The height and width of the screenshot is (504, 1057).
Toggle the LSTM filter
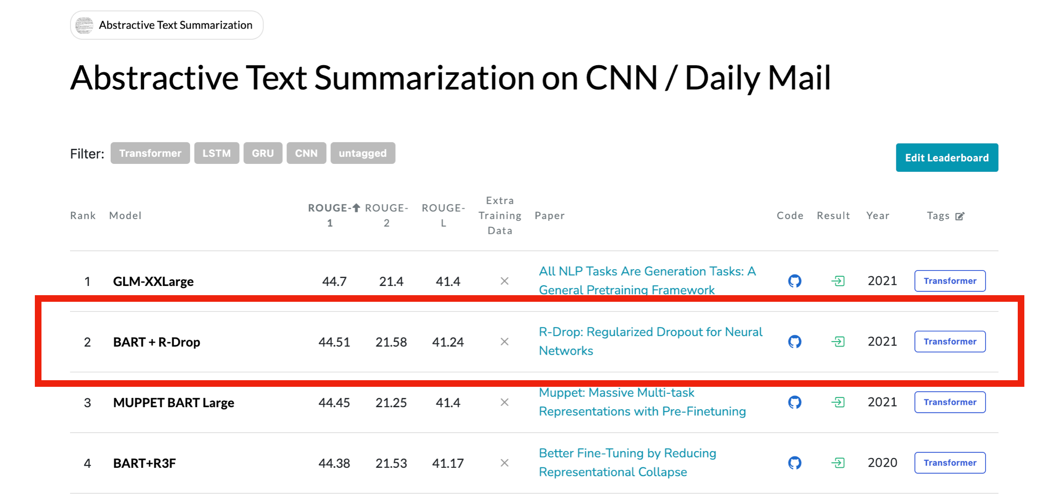(x=217, y=153)
